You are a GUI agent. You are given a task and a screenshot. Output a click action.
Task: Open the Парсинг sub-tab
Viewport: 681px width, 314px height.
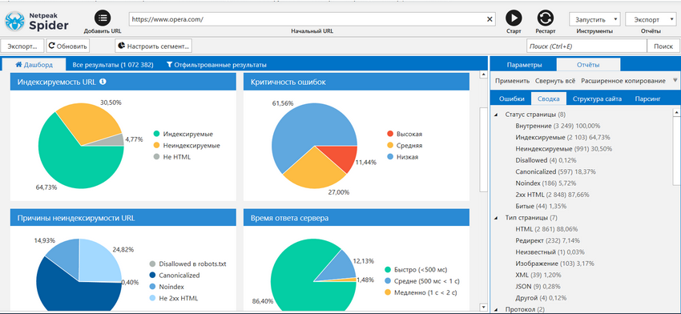(x=647, y=99)
